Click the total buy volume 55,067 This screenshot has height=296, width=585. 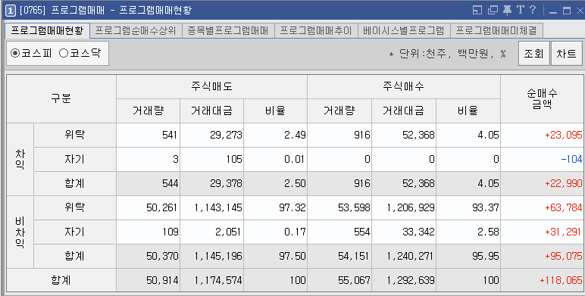[x=339, y=280]
